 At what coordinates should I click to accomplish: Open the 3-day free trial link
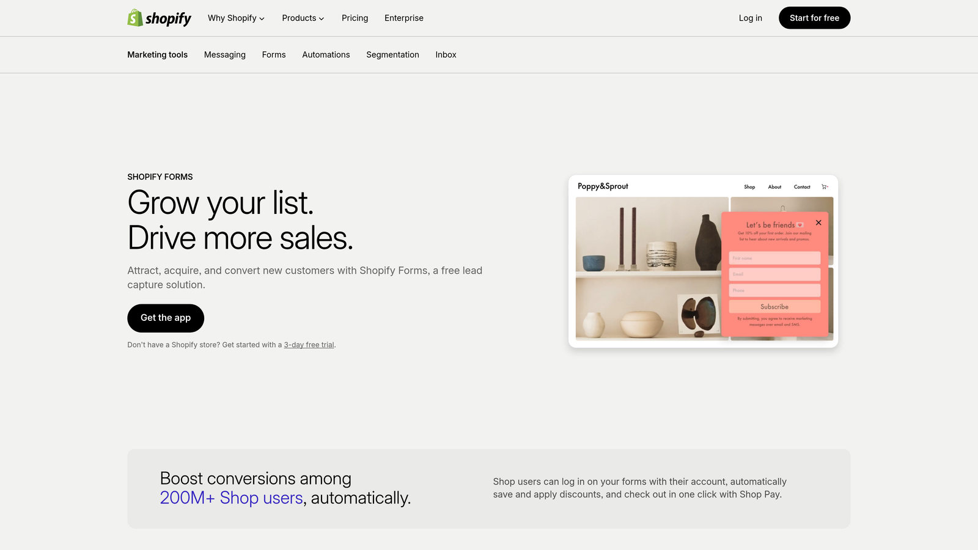click(309, 344)
